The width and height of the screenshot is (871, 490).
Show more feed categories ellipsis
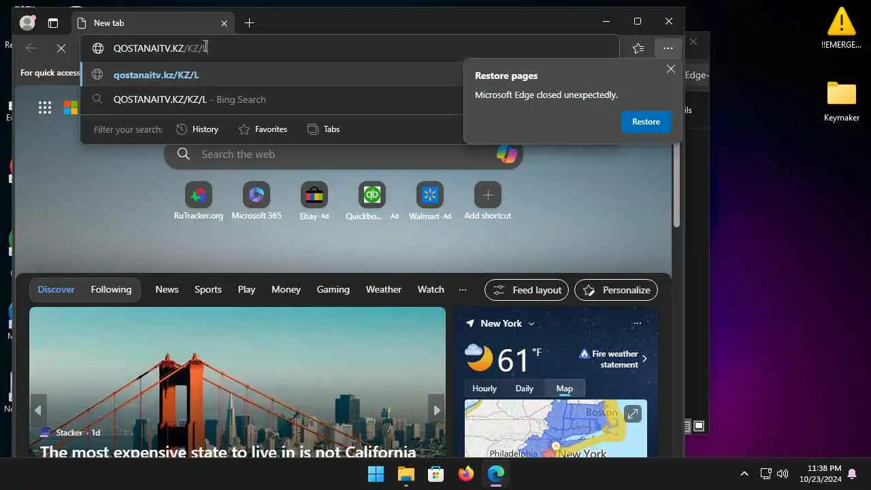click(463, 289)
